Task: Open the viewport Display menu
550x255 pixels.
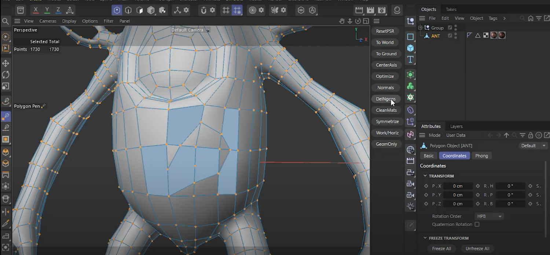Action: (x=69, y=21)
